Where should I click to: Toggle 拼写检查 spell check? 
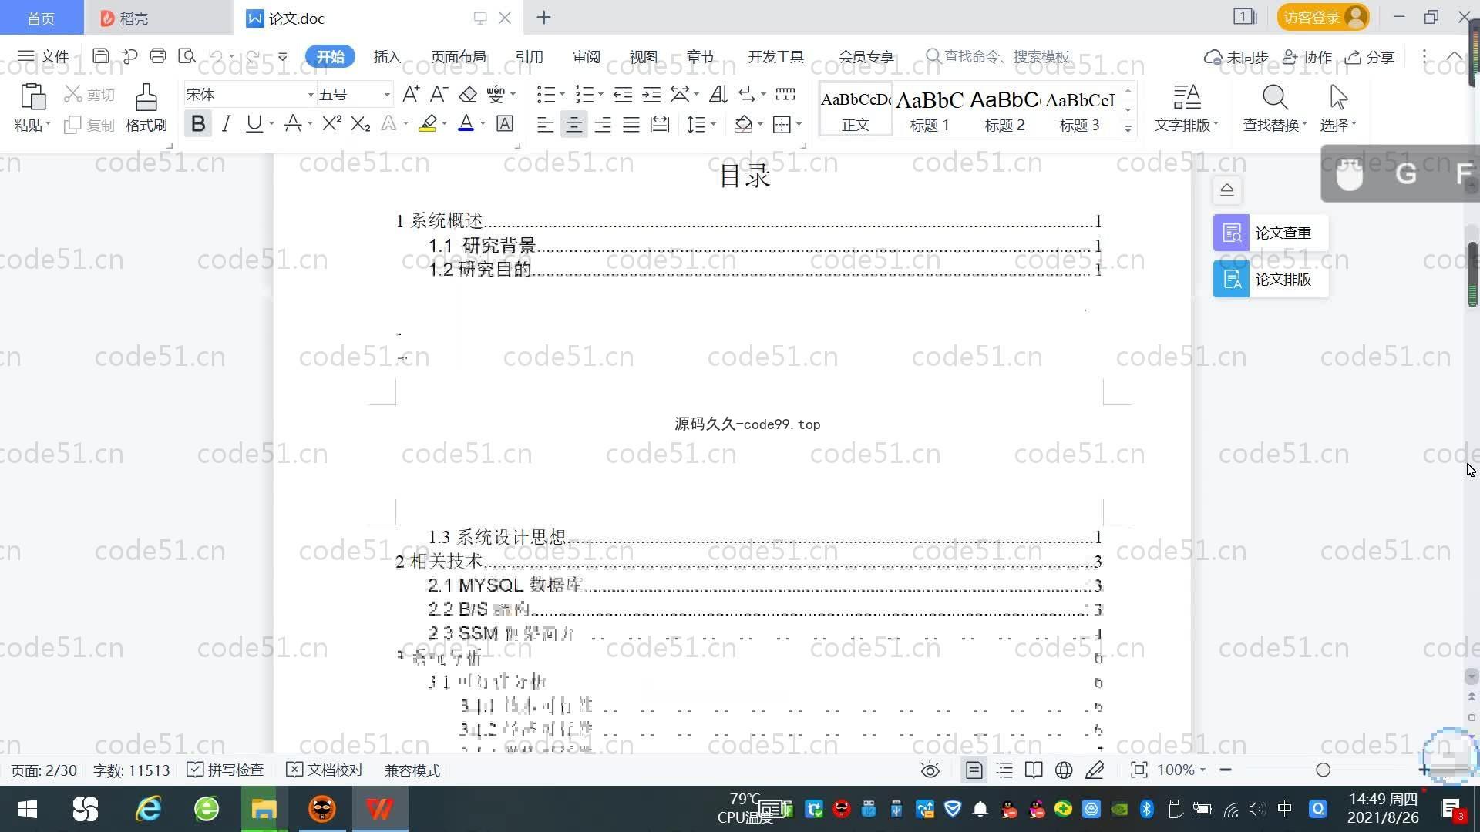(x=225, y=770)
